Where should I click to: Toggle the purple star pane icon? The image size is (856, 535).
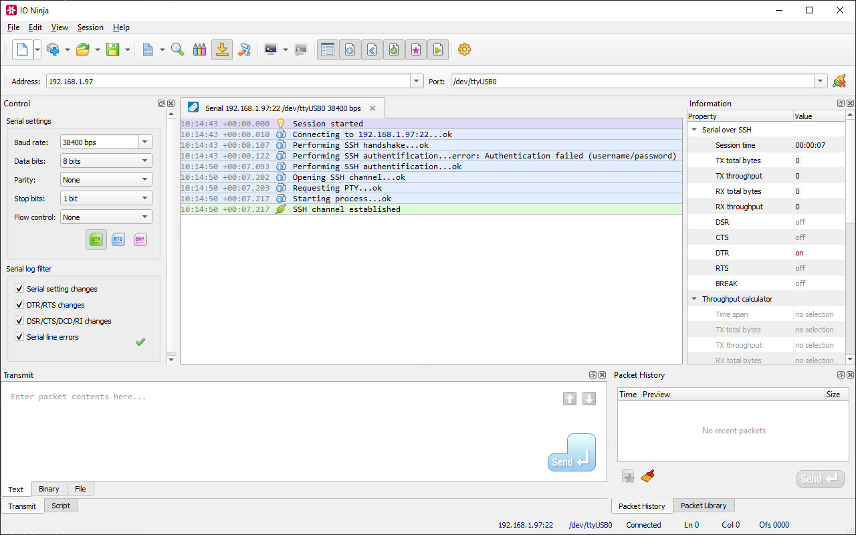pos(416,49)
